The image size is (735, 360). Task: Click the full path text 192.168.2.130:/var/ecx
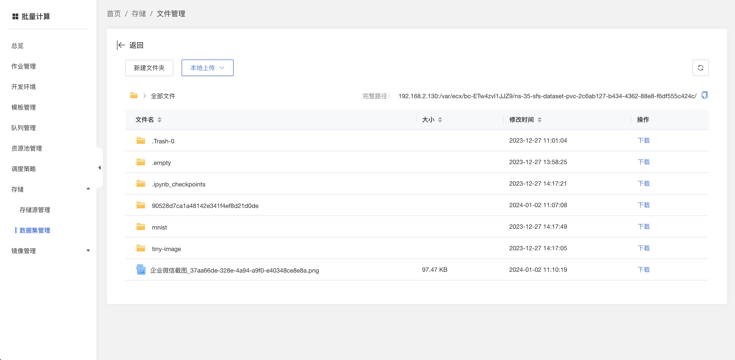[x=547, y=96]
